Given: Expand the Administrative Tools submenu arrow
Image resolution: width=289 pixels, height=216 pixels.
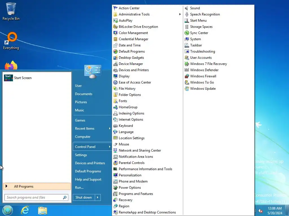Looking at the screenshot, I should coord(180,14).
